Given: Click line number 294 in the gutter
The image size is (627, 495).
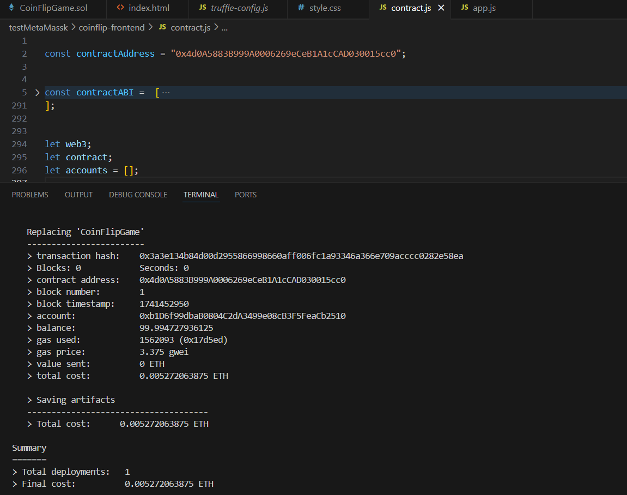Looking at the screenshot, I should 19,144.
